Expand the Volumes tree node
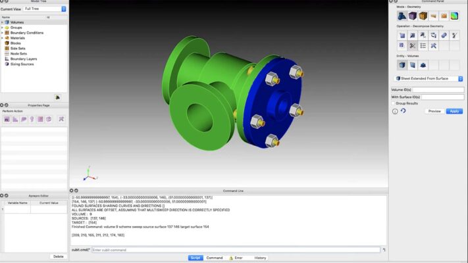468x263 pixels. [2, 22]
